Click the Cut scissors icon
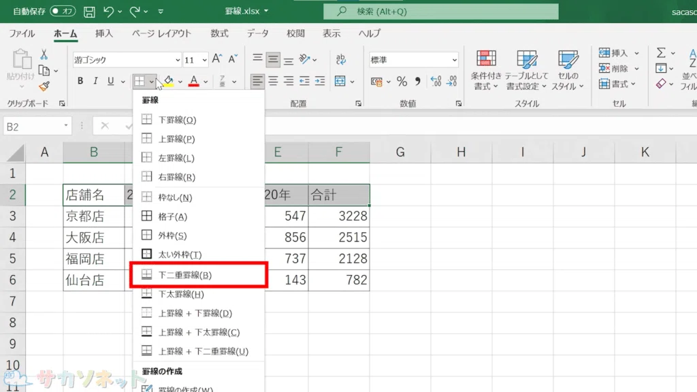697x392 pixels. coord(44,54)
